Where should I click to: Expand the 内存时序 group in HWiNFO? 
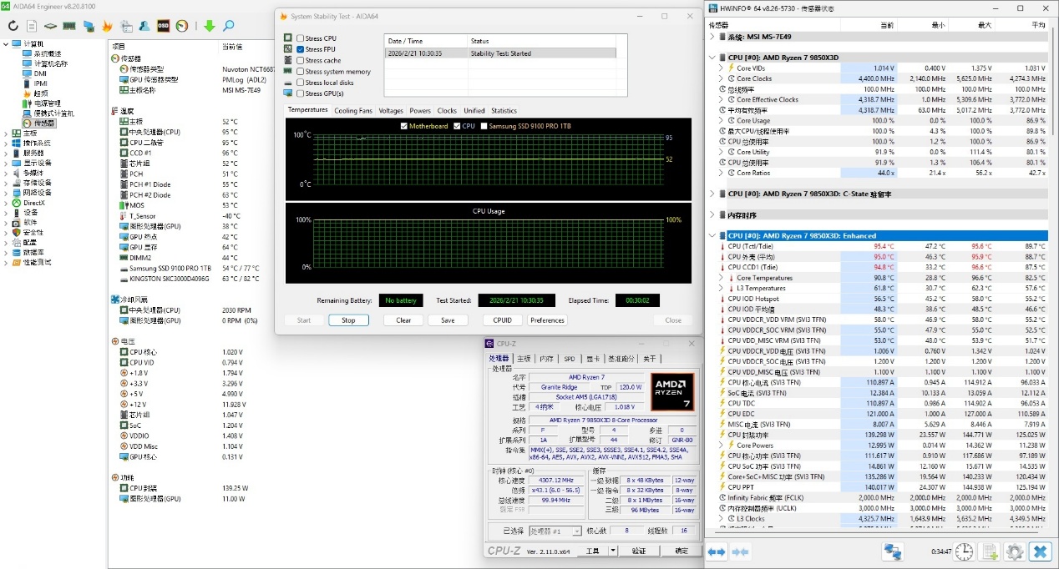[712, 214]
